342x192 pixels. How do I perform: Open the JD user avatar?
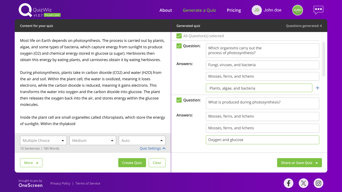[x=256, y=10]
